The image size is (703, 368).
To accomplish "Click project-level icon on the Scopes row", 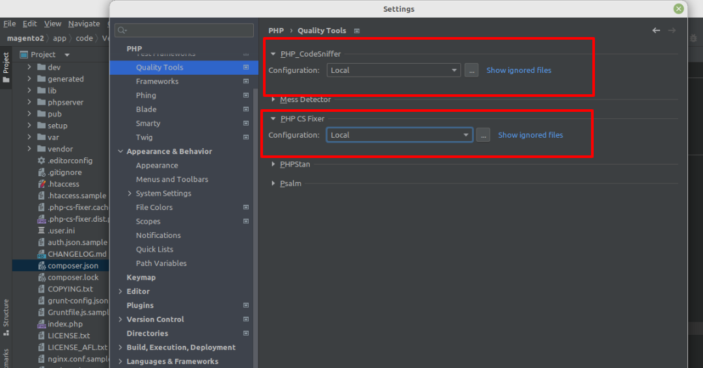I will click(245, 221).
